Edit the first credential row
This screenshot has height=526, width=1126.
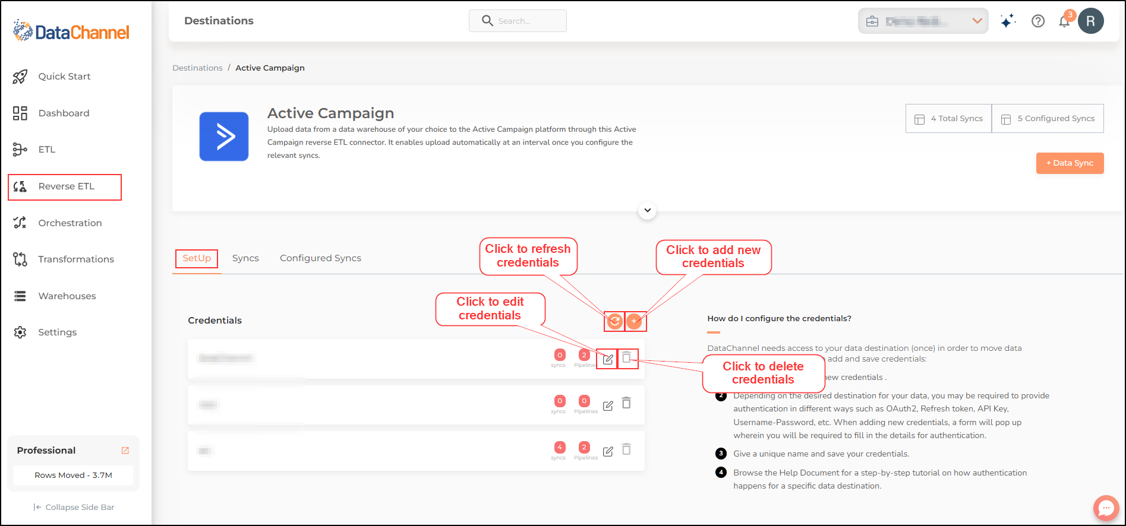tap(608, 359)
